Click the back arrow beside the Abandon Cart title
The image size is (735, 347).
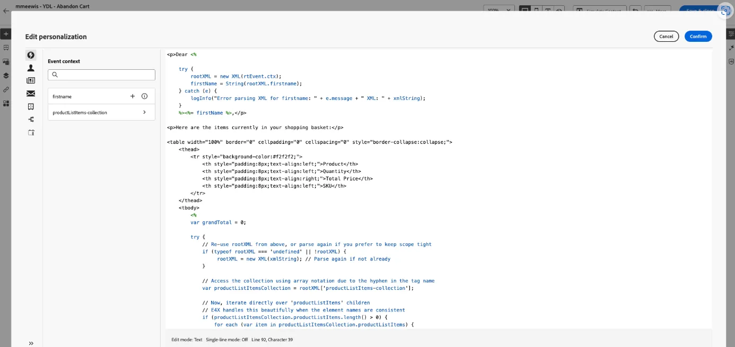pyautogui.click(x=6, y=11)
